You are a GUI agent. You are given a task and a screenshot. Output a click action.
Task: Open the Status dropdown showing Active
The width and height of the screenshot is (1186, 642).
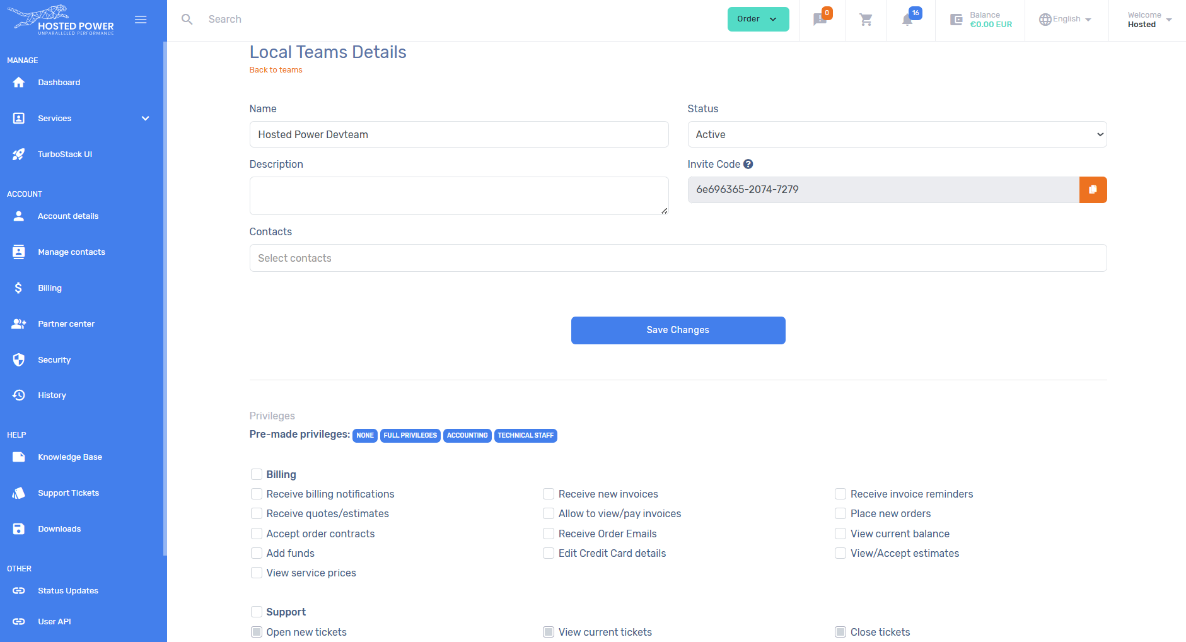point(897,134)
